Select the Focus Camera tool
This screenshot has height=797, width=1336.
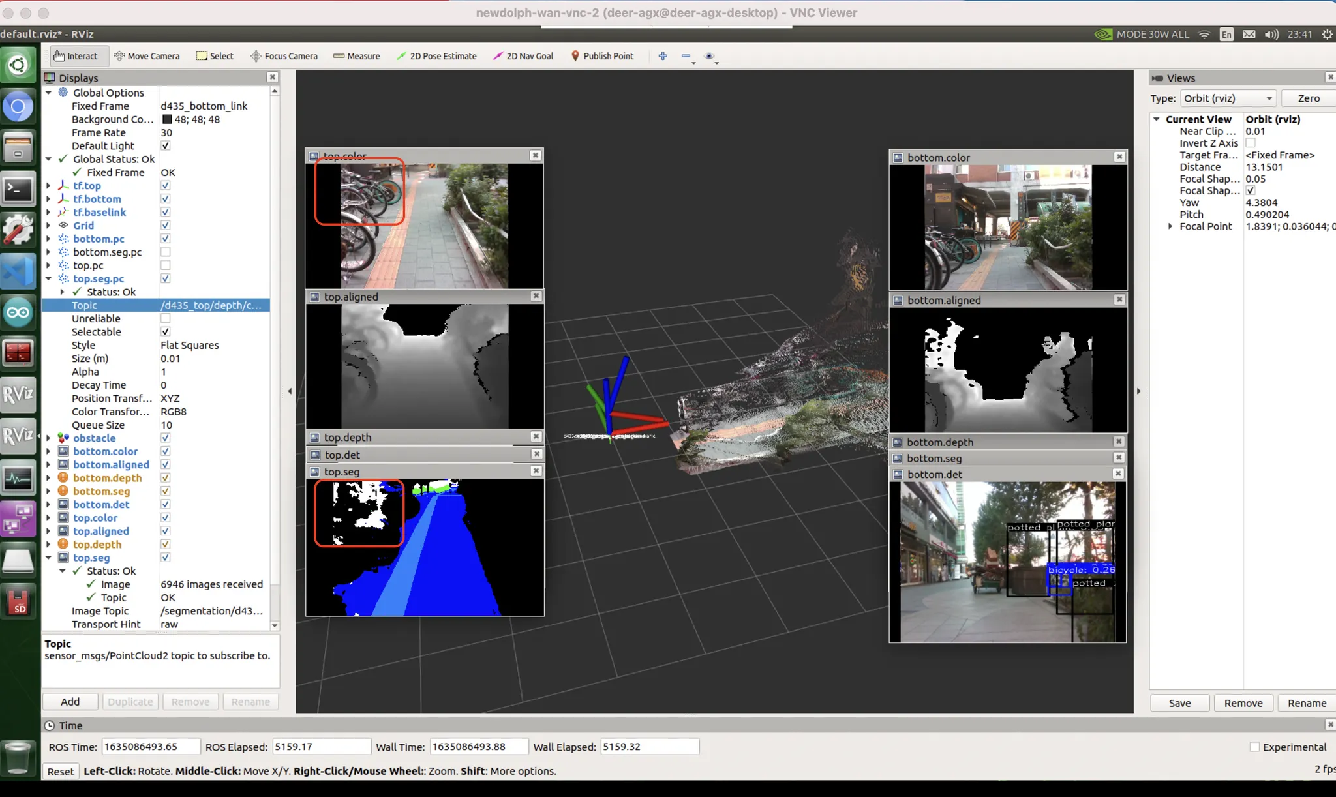click(284, 56)
